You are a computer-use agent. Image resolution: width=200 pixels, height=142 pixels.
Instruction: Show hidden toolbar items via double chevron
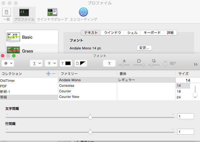[195, 64]
